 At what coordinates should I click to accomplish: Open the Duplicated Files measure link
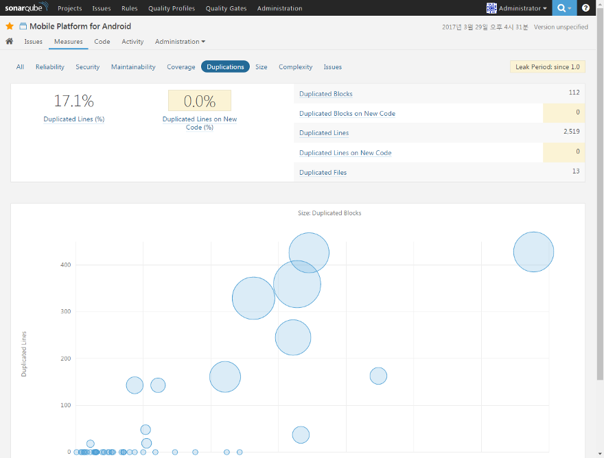323,172
